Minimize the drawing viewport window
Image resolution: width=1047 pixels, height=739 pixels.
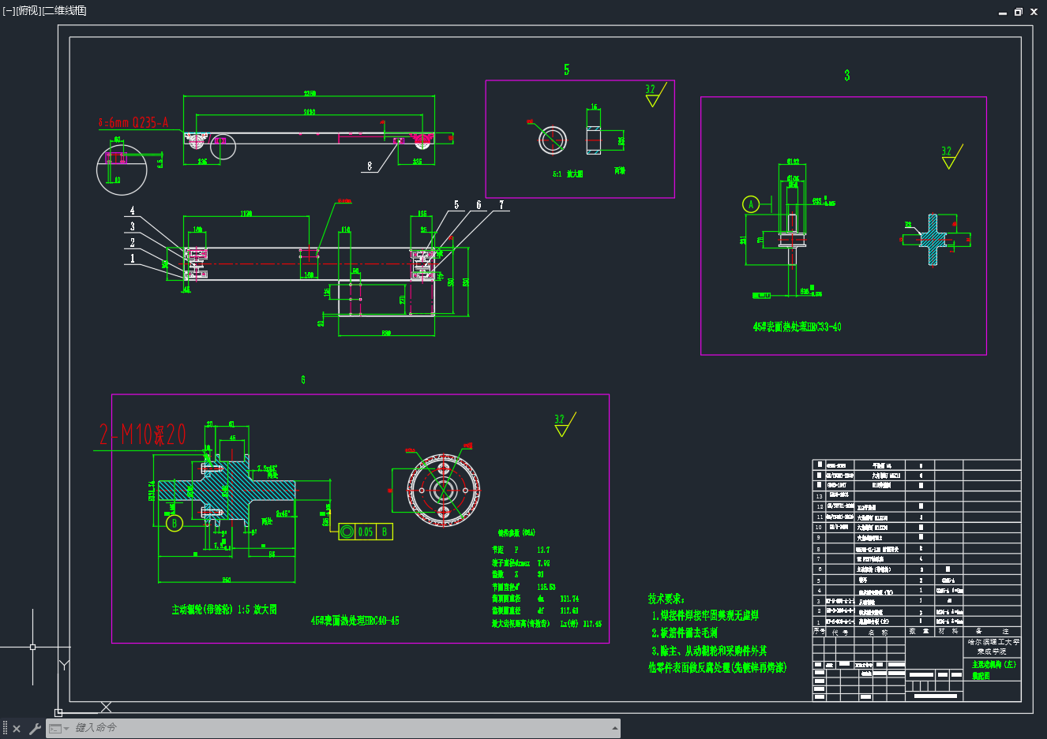pyautogui.click(x=1003, y=12)
